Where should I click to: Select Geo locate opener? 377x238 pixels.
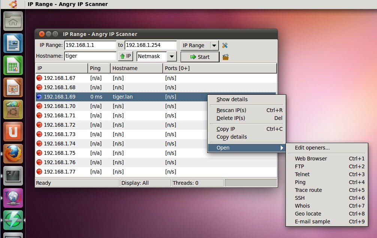tap(327, 214)
